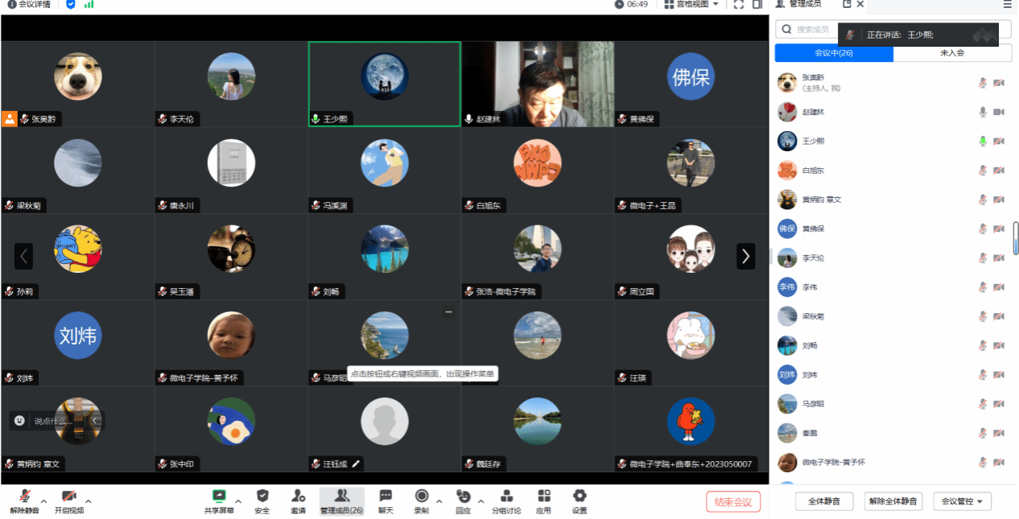Open the Chat (聊天) panel

click(386, 500)
